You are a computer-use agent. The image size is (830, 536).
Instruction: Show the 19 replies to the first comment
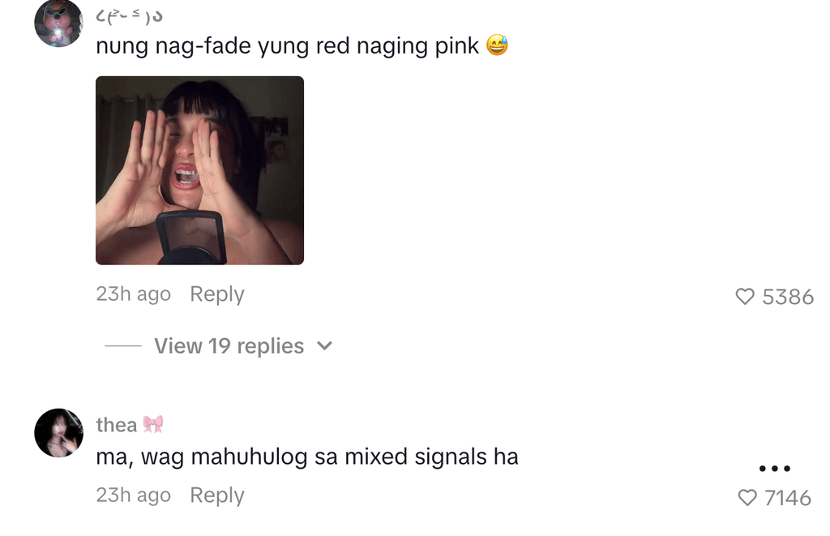click(x=229, y=346)
